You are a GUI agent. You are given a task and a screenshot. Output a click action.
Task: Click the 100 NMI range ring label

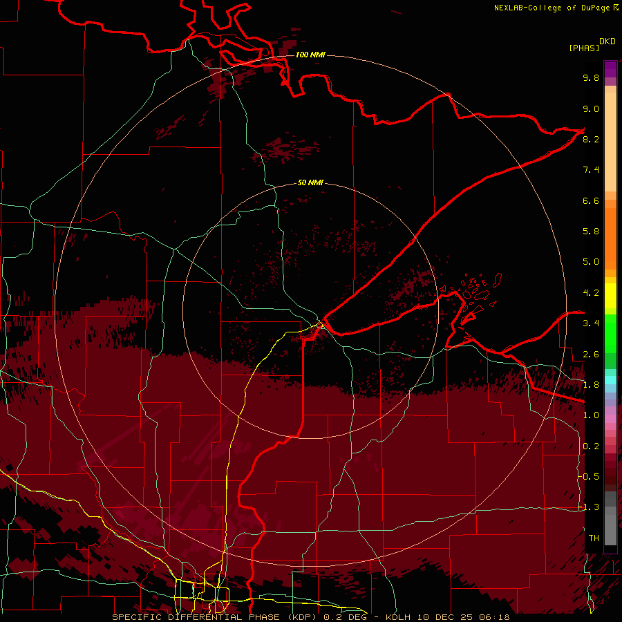[310, 55]
